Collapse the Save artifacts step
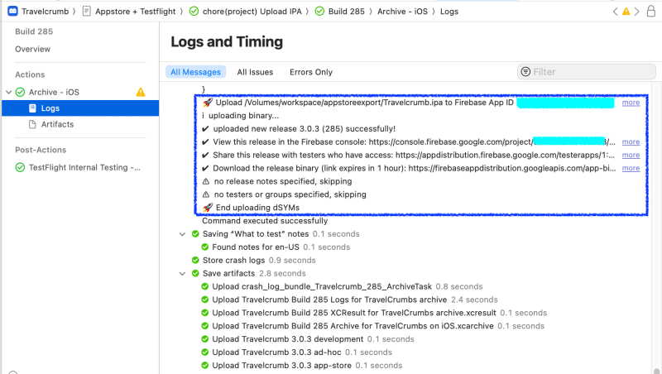The image size is (662, 374). (x=183, y=273)
